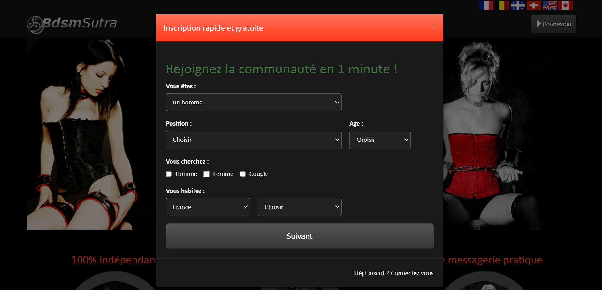This screenshot has height=290, width=602.
Task: Tick the Femme checkbox
Action: point(207,174)
